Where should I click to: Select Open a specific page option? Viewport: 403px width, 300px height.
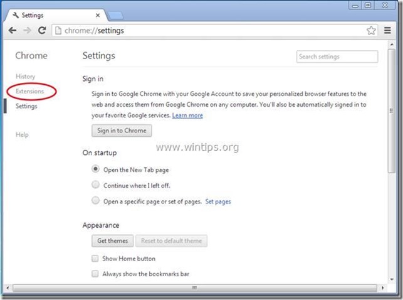[95, 200]
